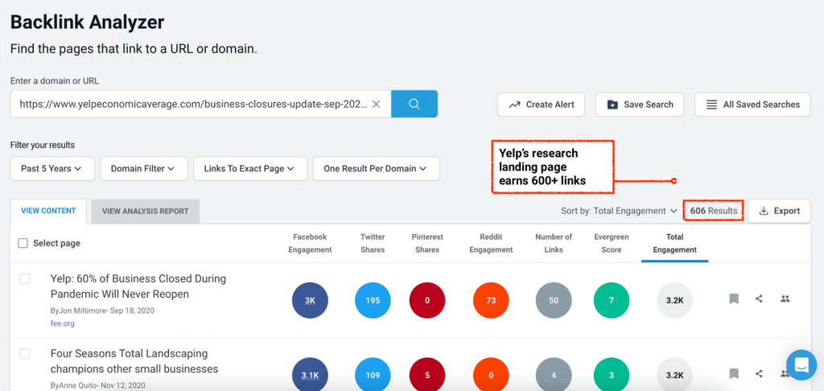Bookmark the fee.org Yelp article
The height and width of the screenshot is (391, 824).
pyautogui.click(x=734, y=298)
